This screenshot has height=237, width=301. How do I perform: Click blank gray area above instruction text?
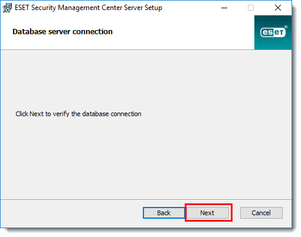(146, 78)
